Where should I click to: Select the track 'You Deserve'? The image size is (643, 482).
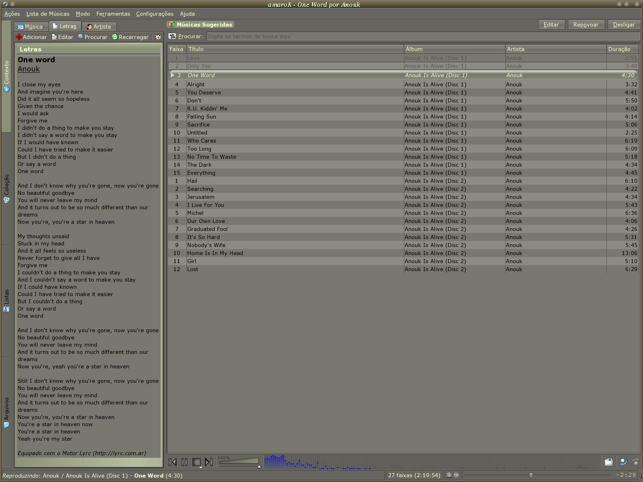(x=403, y=92)
